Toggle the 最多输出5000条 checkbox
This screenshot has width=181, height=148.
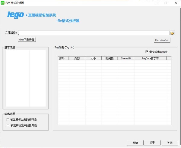(x=147, y=52)
